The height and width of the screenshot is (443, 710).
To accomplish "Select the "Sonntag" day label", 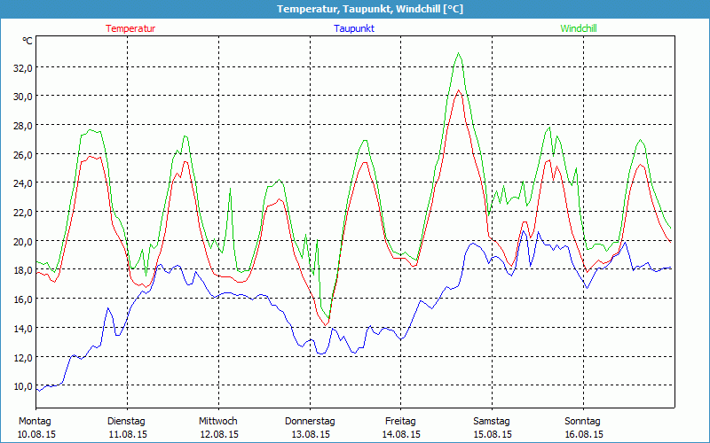I will coord(583,421).
